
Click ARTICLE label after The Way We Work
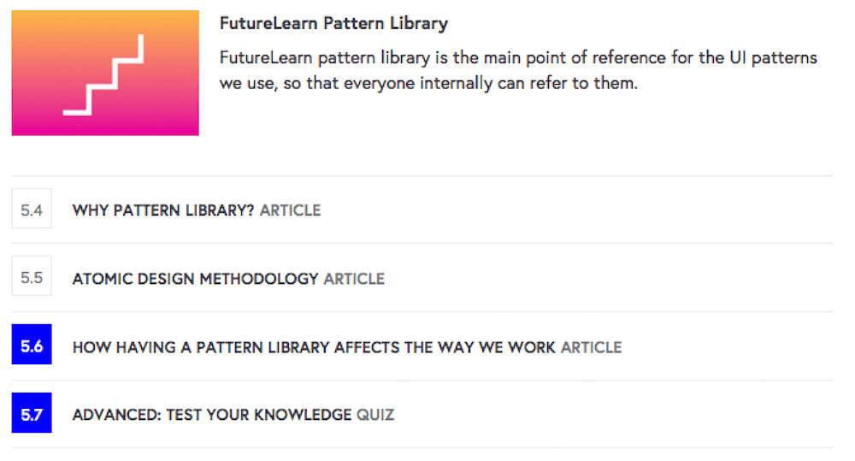591,347
